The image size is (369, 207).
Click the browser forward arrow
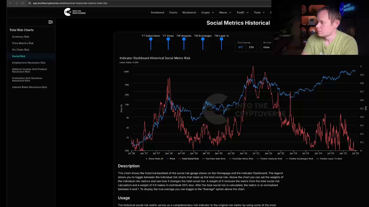click(16, 3)
